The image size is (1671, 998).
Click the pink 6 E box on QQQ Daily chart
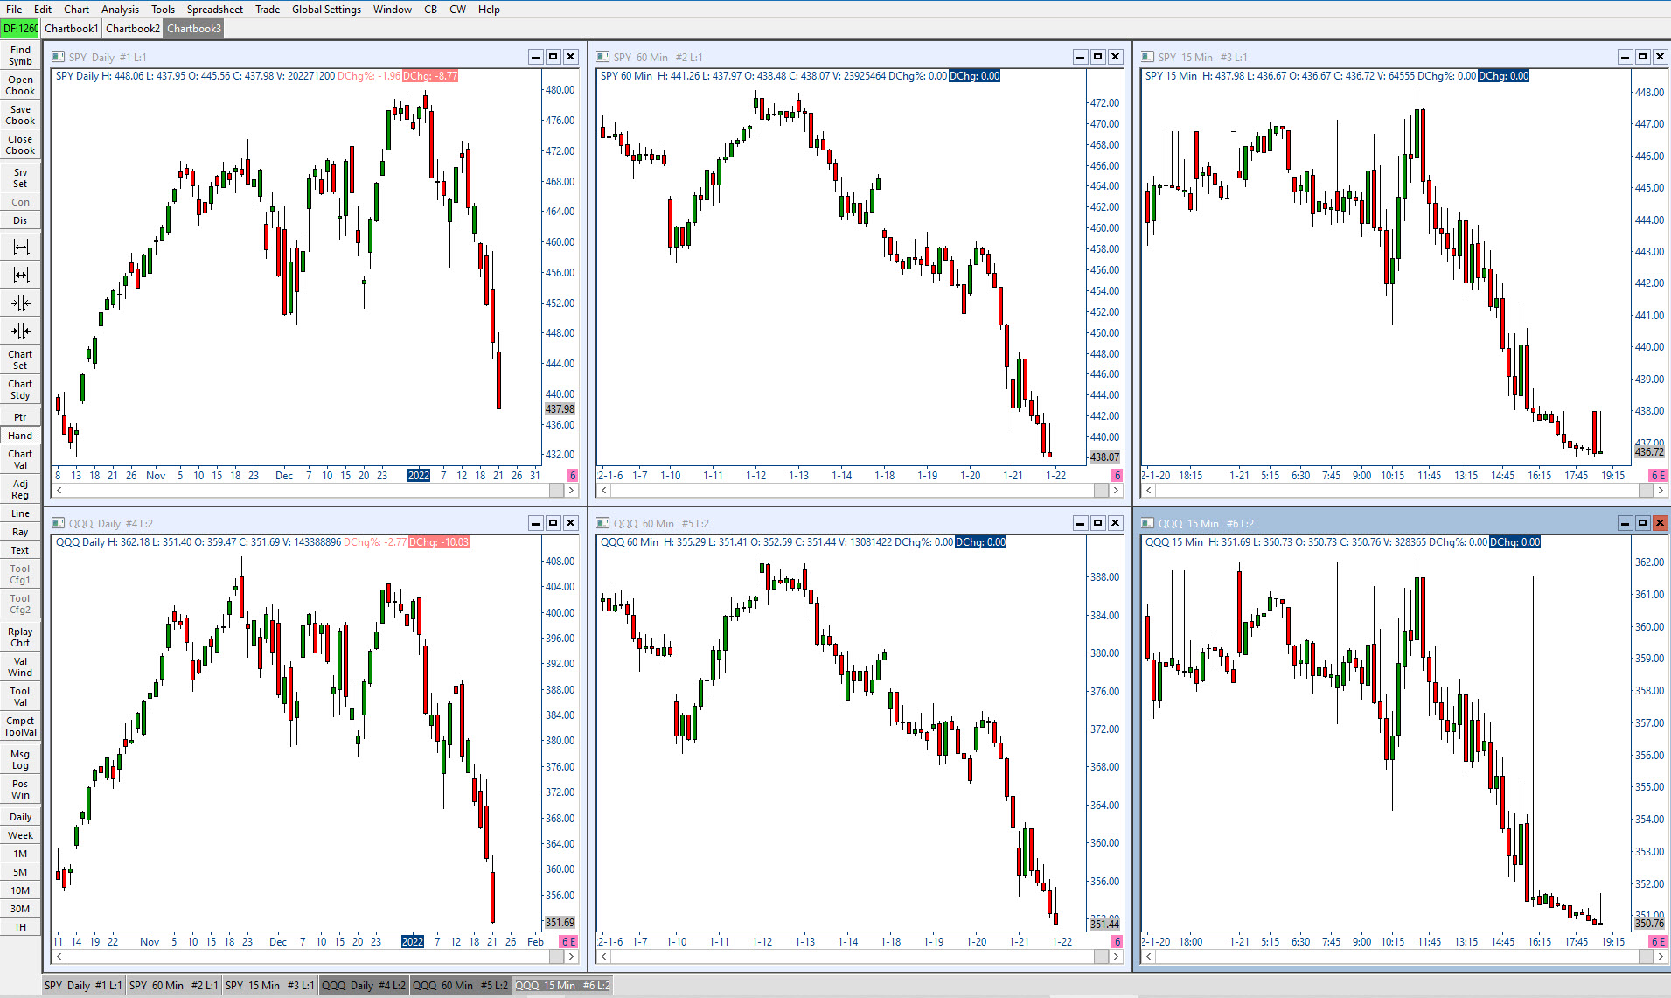(568, 941)
